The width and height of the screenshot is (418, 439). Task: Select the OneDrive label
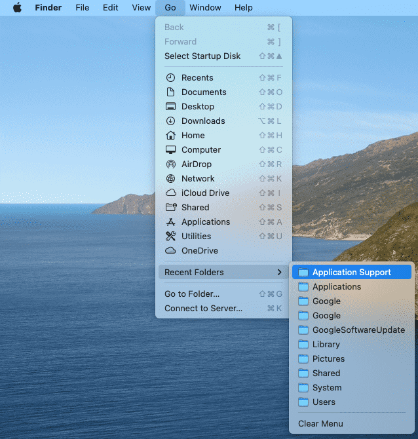[200, 250]
